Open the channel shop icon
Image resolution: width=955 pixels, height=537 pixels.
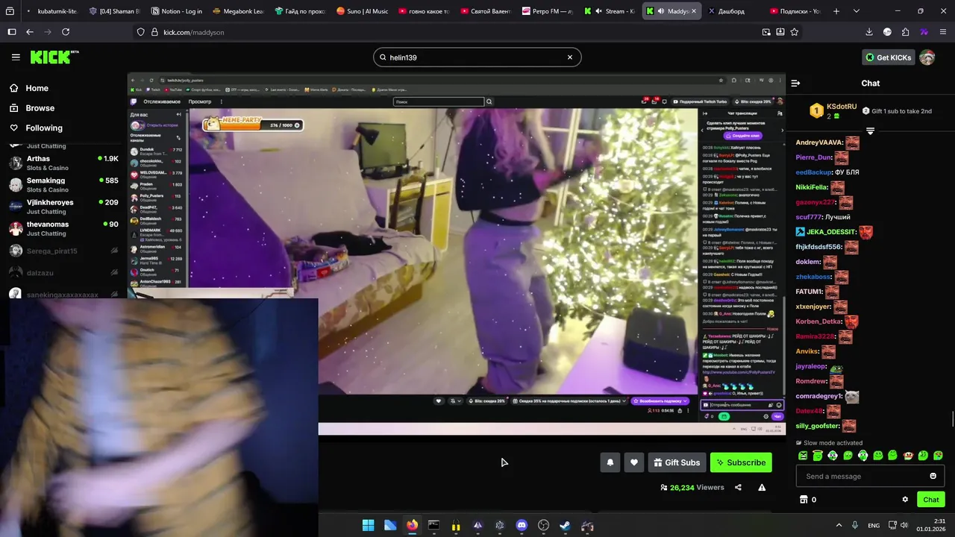click(x=804, y=500)
